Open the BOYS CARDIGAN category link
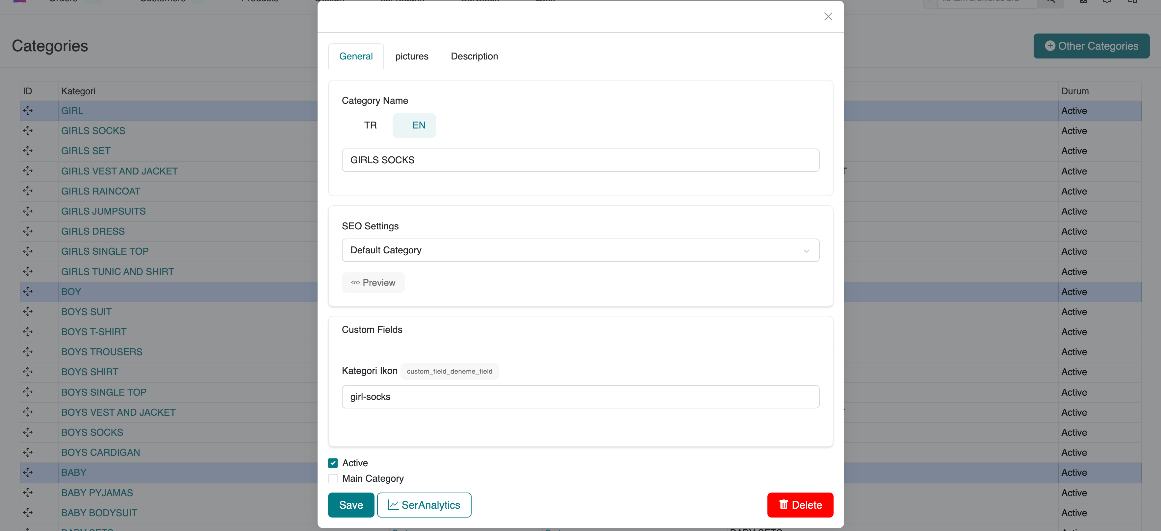 (100, 452)
